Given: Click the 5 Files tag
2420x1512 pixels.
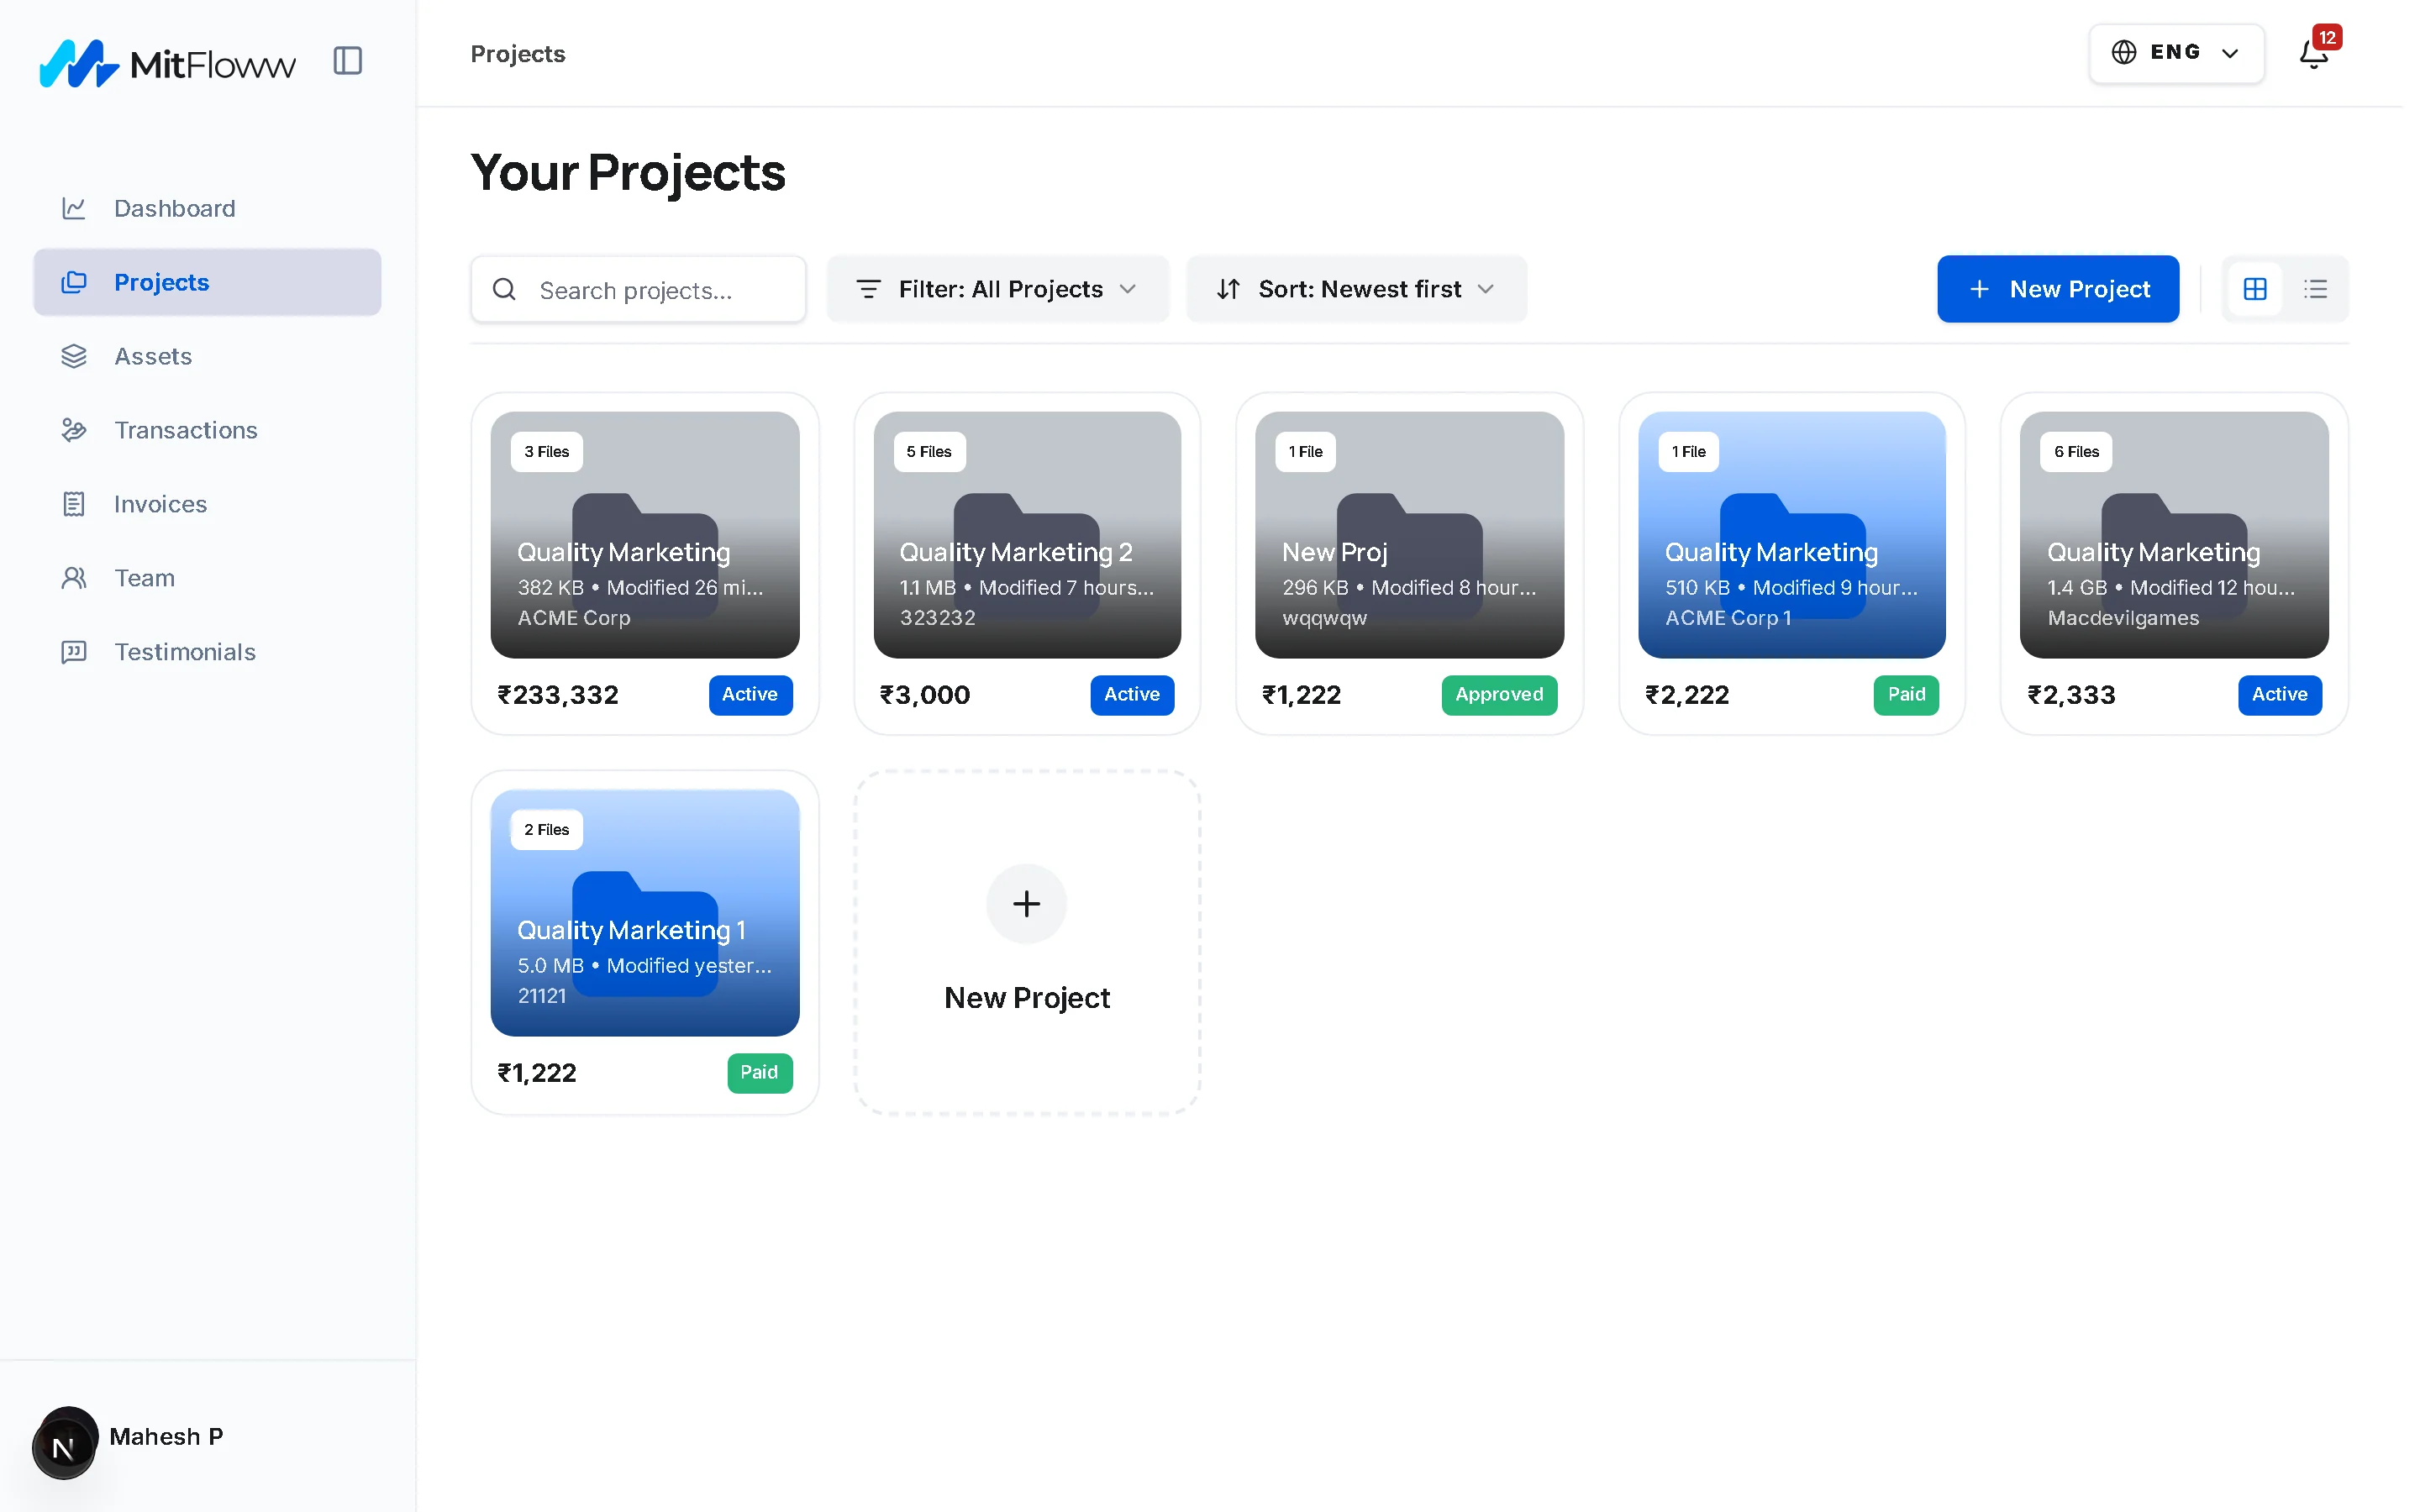Looking at the screenshot, I should pyautogui.click(x=929, y=452).
